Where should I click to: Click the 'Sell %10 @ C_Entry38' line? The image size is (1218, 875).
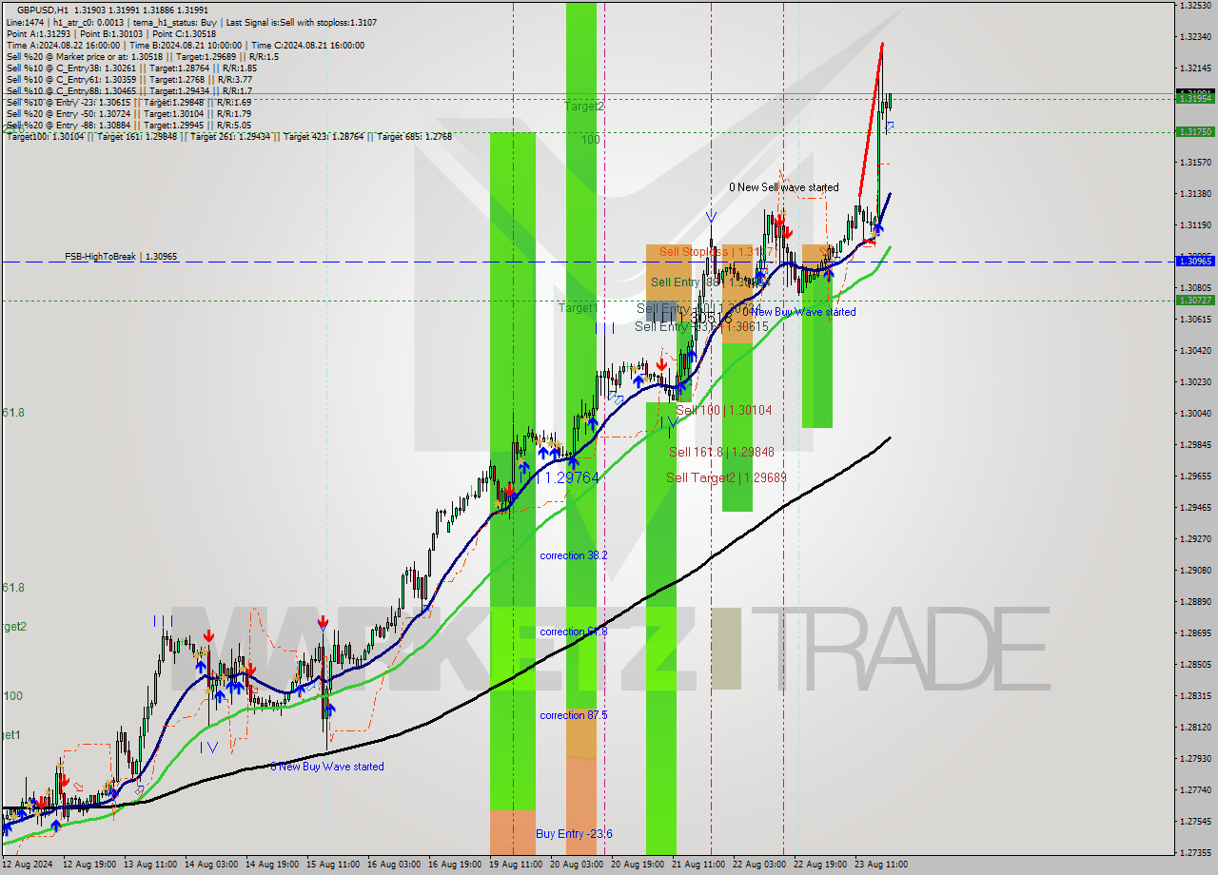(x=130, y=68)
